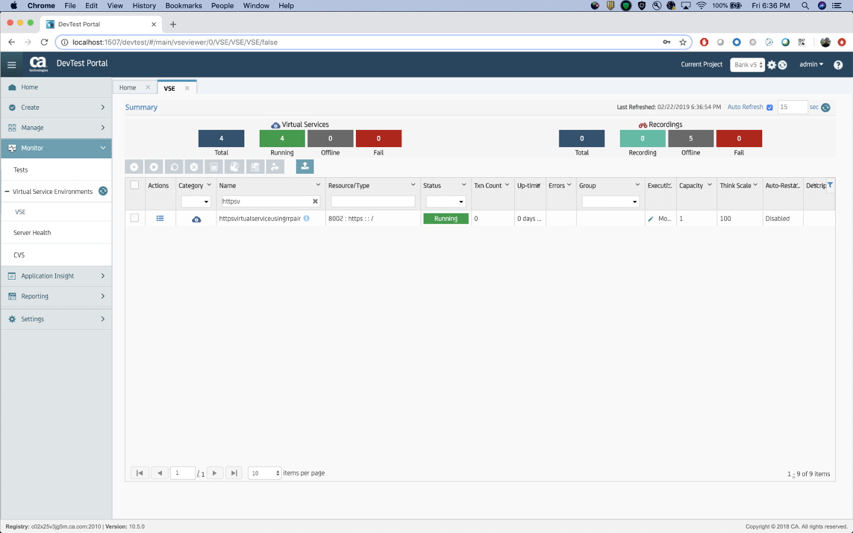Click the project refresh icon in header

(782, 65)
